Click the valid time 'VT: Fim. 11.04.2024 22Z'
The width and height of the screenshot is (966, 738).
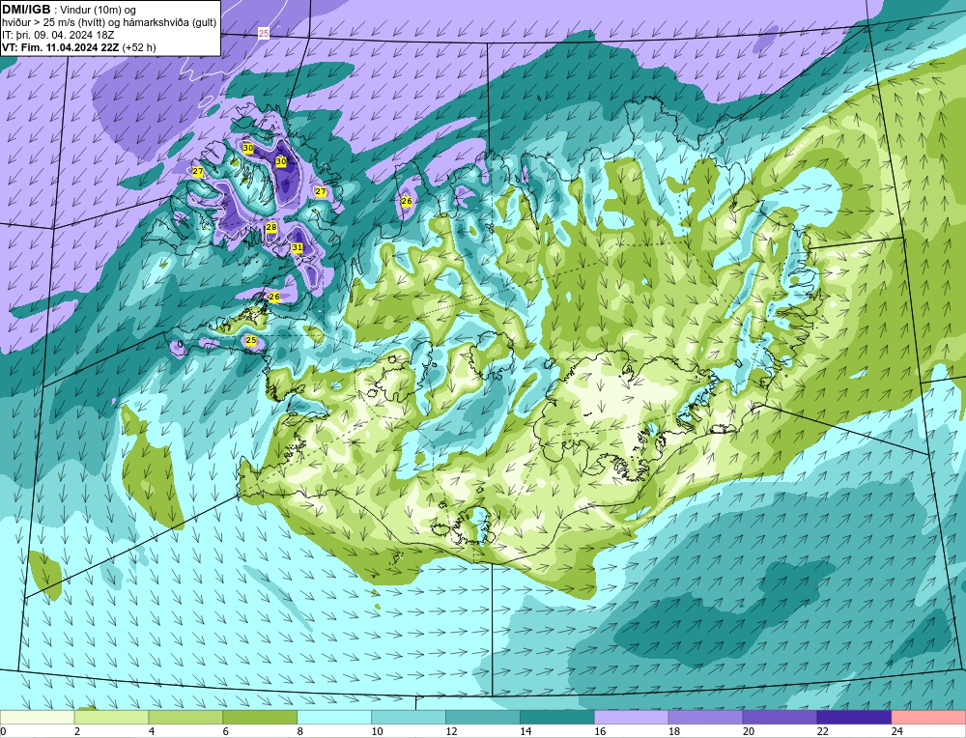tap(60, 47)
